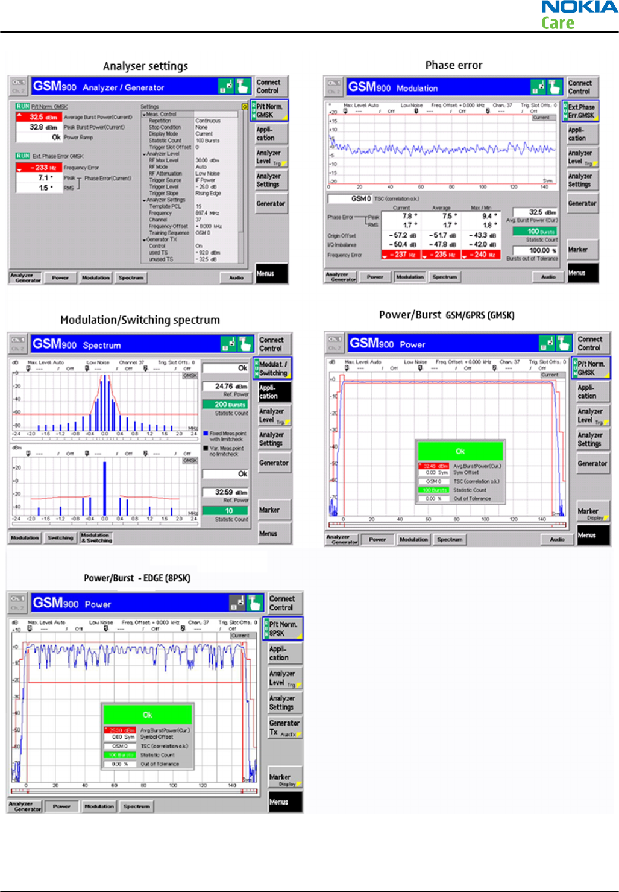The height and width of the screenshot is (892, 619).
Task: Click Analyzer Settings softkey in EDGE Power window
Action: [284, 703]
